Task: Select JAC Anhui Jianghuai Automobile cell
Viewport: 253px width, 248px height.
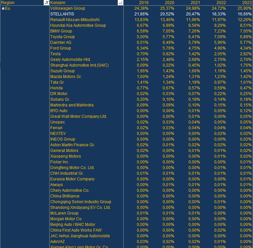Action: 80,236
